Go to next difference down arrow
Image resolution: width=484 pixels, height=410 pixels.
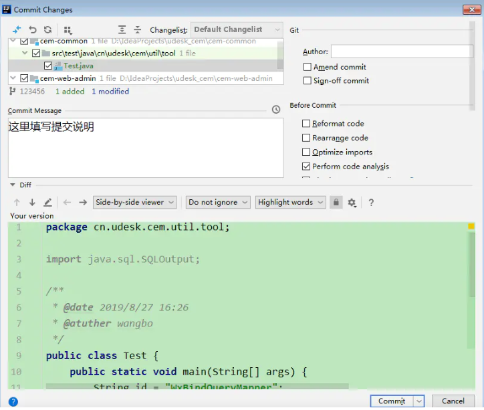pos(32,203)
